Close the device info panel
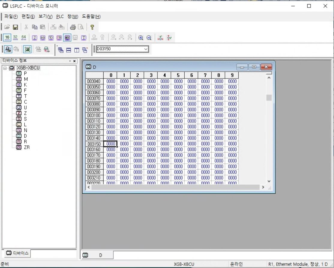This screenshot has height=268, width=334. tap(74, 61)
